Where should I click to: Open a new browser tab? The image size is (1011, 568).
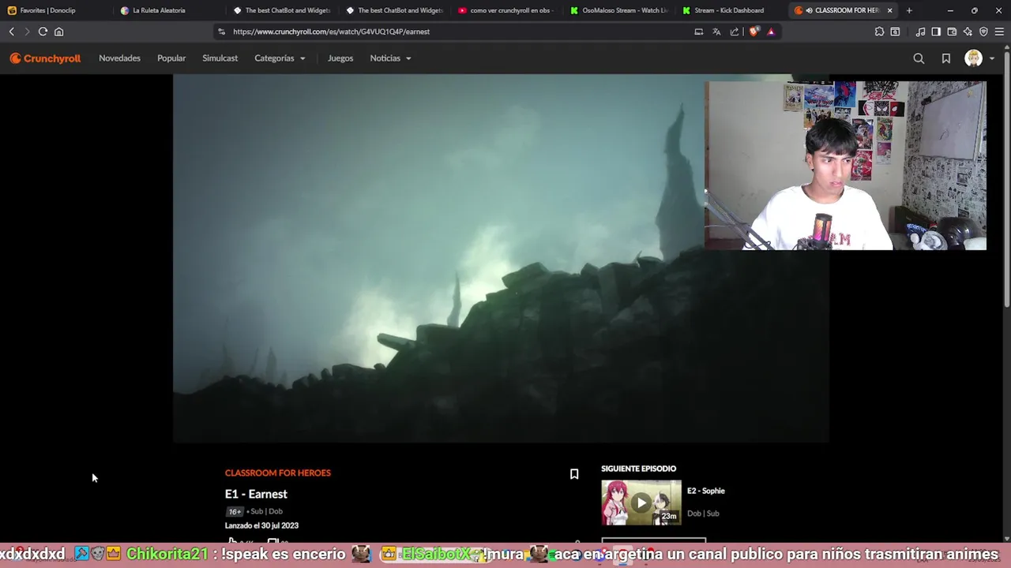click(x=909, y=10)
